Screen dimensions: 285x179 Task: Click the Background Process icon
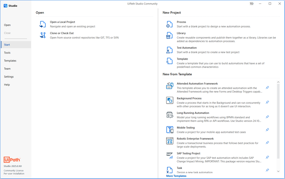pos(170,100)
